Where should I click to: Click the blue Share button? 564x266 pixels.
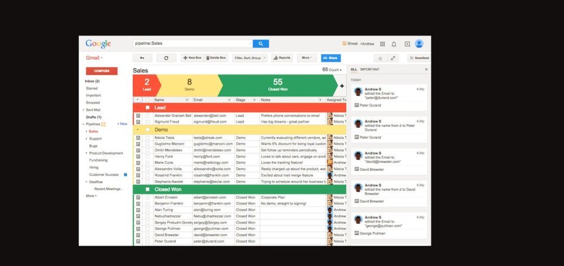[x=331, y=57]
